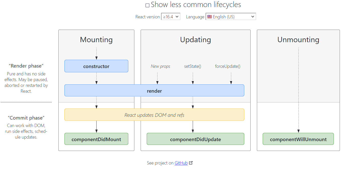Viewport: 354px width, 171px height.
Task: Click the componentDidUpdate box
Action: [x=195, y=139]
